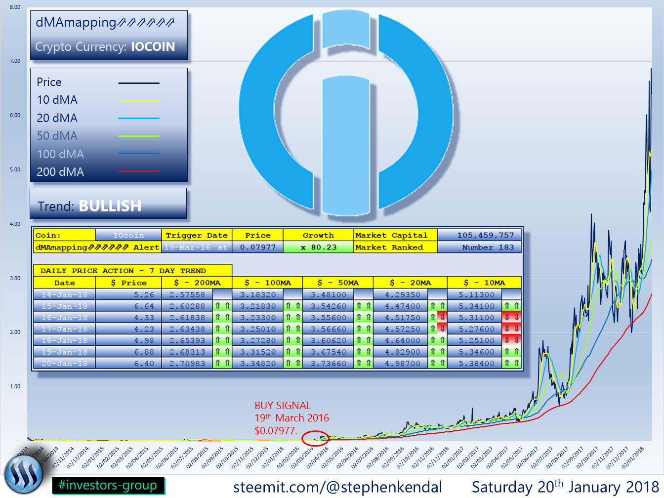This screenshot has height=498, width=664.
Task: Click the $ - 50MA column header
Action: [x=338, y=283]
